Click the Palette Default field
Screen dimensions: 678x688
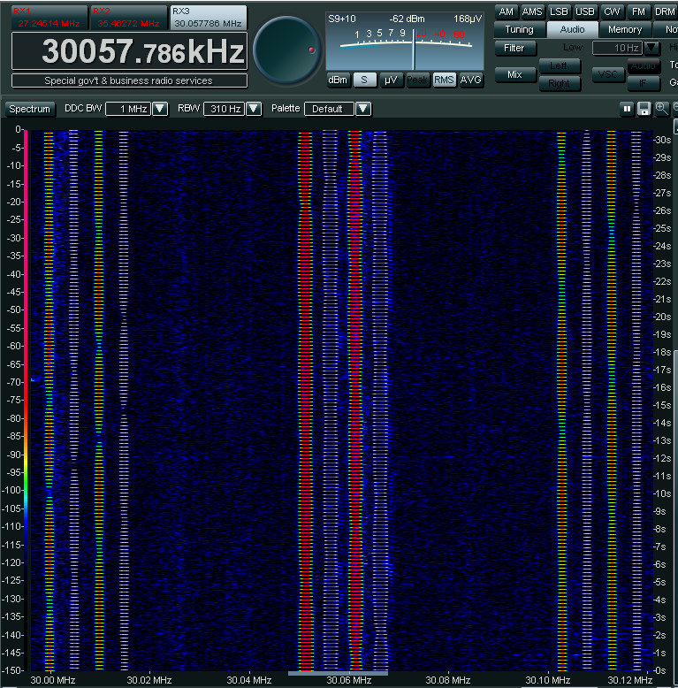coord(329,109)
